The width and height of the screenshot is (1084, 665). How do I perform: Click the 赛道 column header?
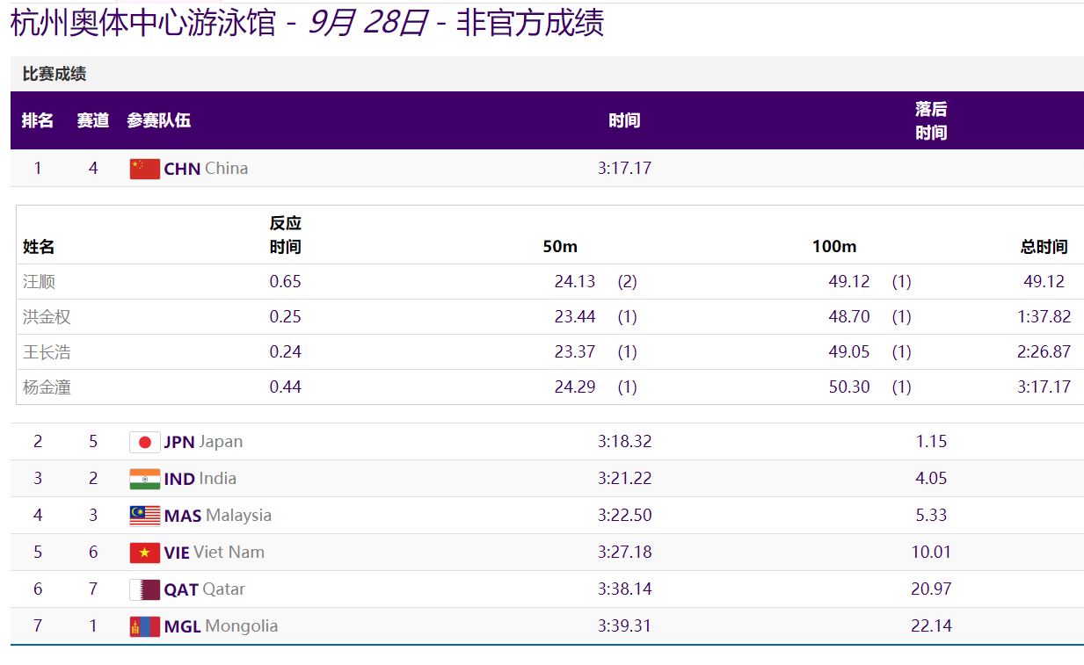click(93, 121)
